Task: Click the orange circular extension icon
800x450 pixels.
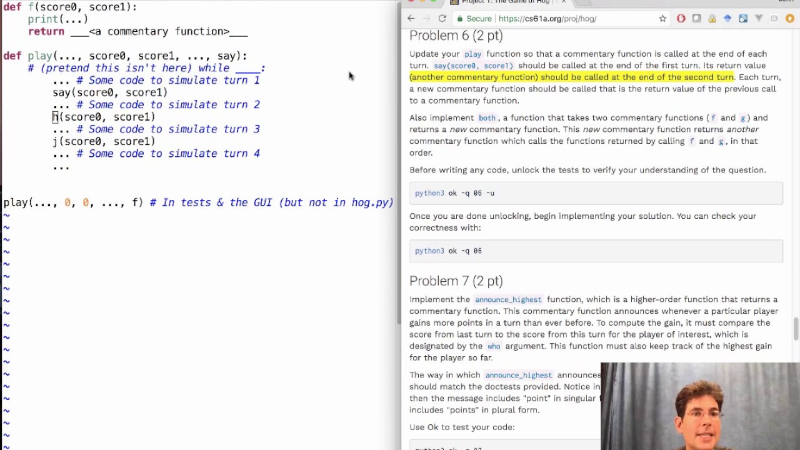Action: click(789, 19)
